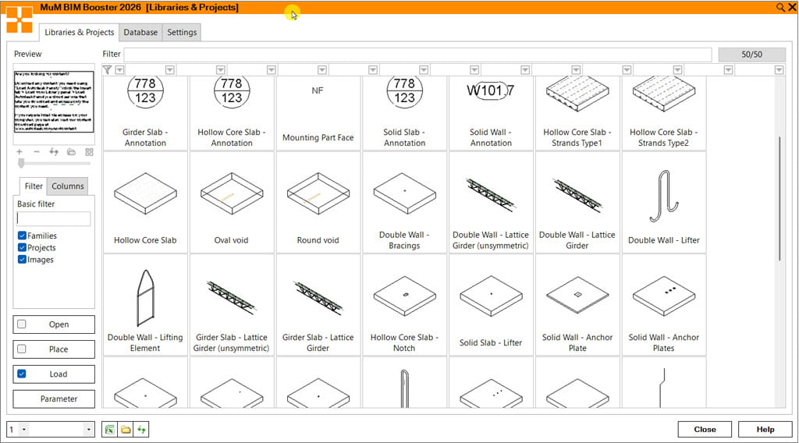
Task: Open the dropdown beside the number 1
Action: pos(23,430)
